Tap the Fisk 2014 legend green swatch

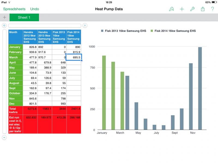(152, 31)
